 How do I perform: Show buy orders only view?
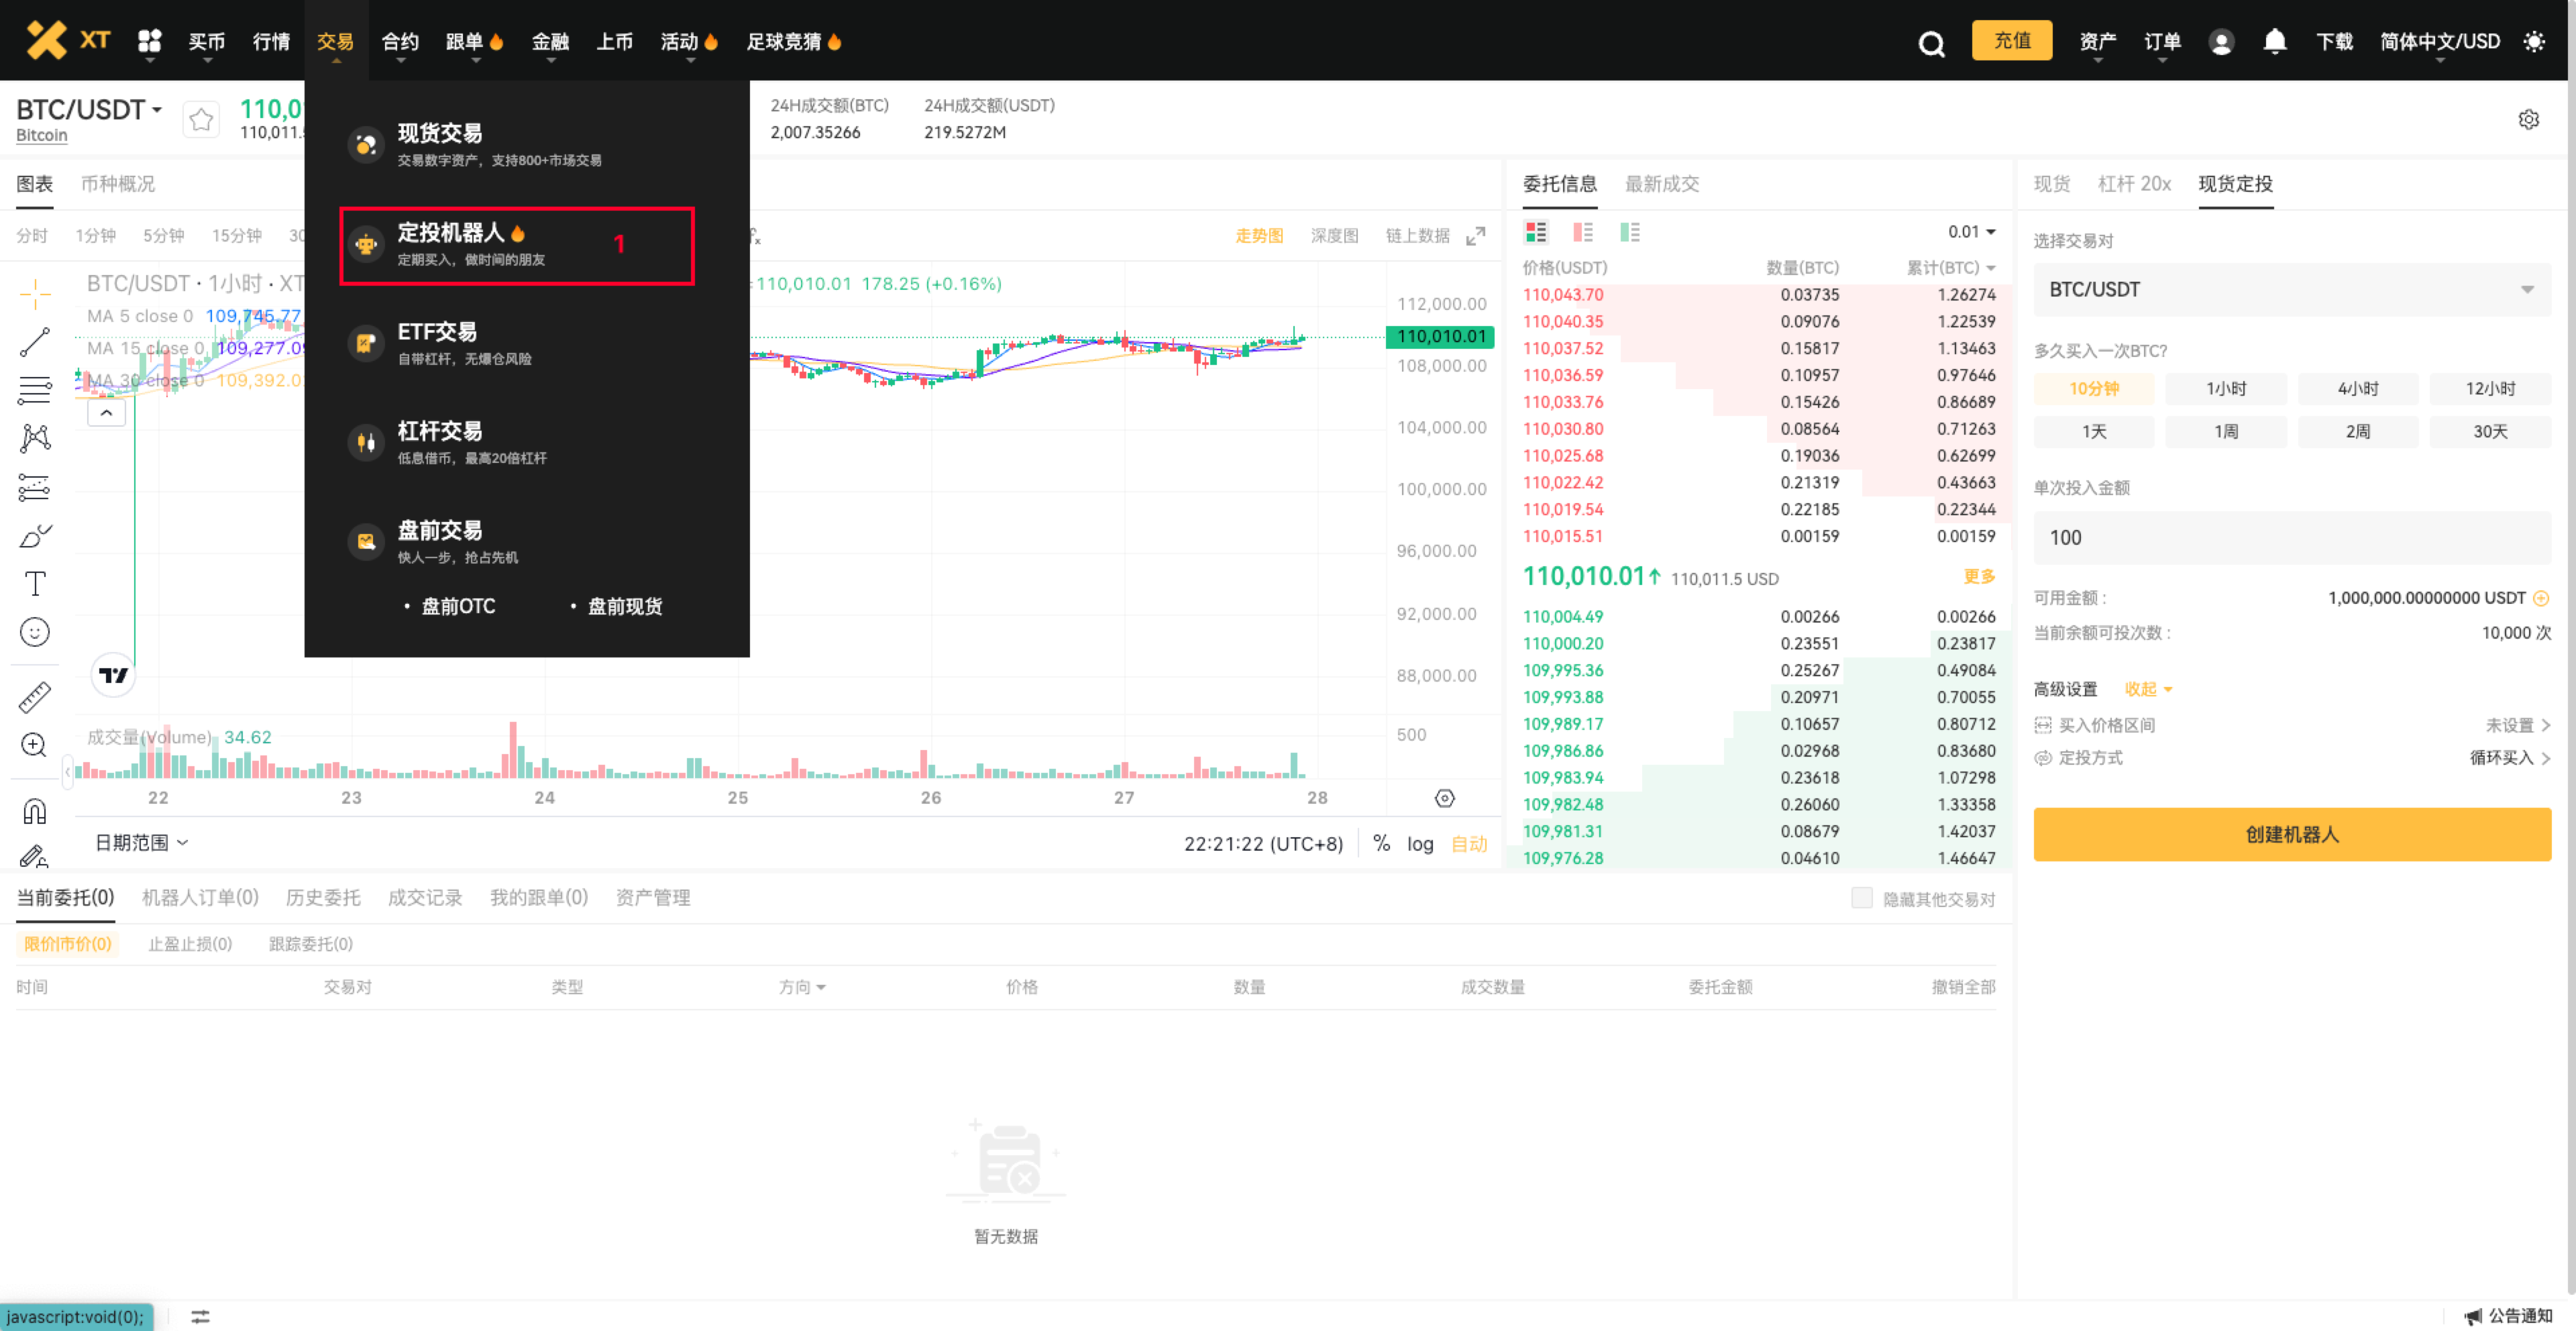pyautogui.click(x=1630, y=232)
